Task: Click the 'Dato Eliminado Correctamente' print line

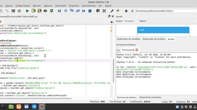Action: pos(22,61)
